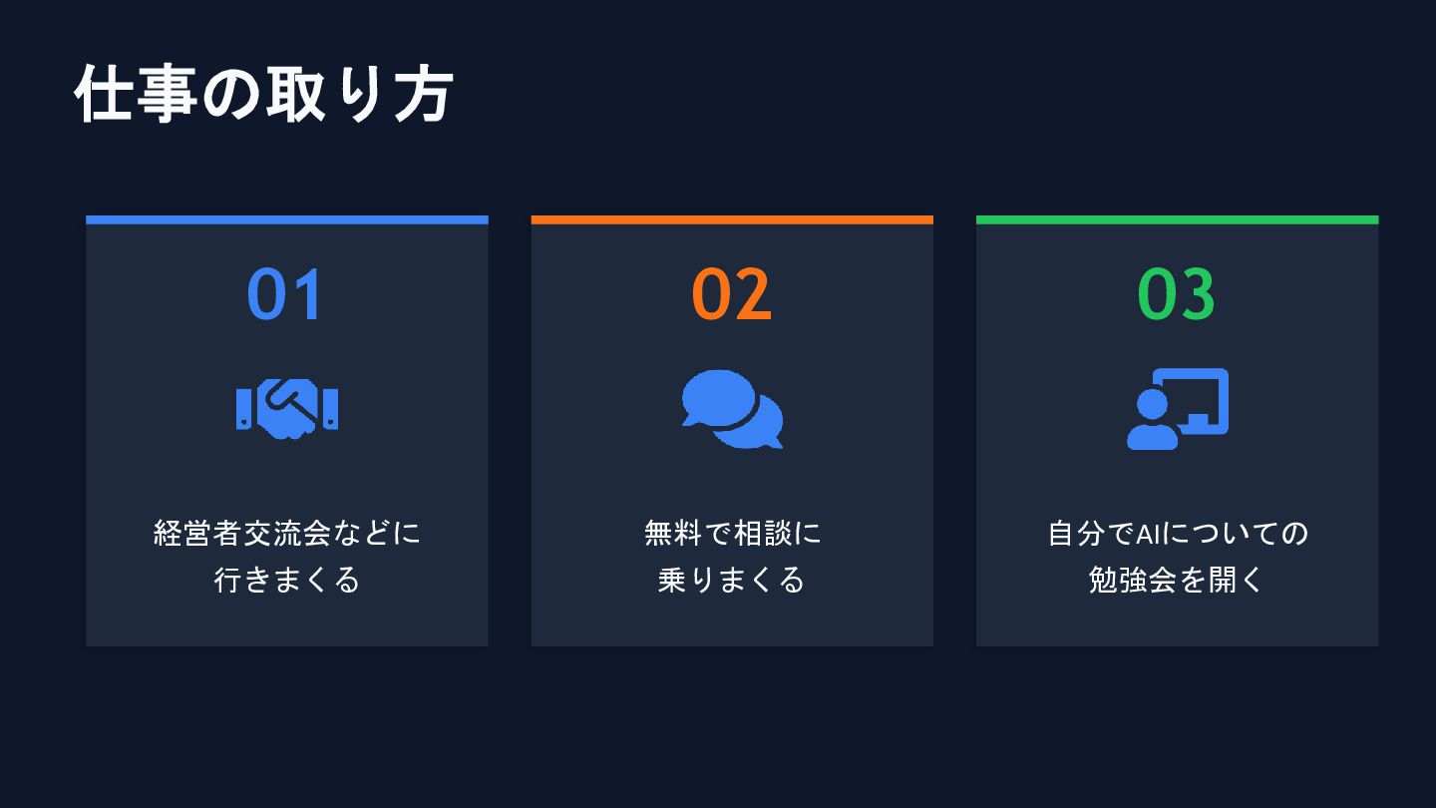Select the text line 行きまくる
This screenshot has height=808, width=1436.
pos(287,580)
